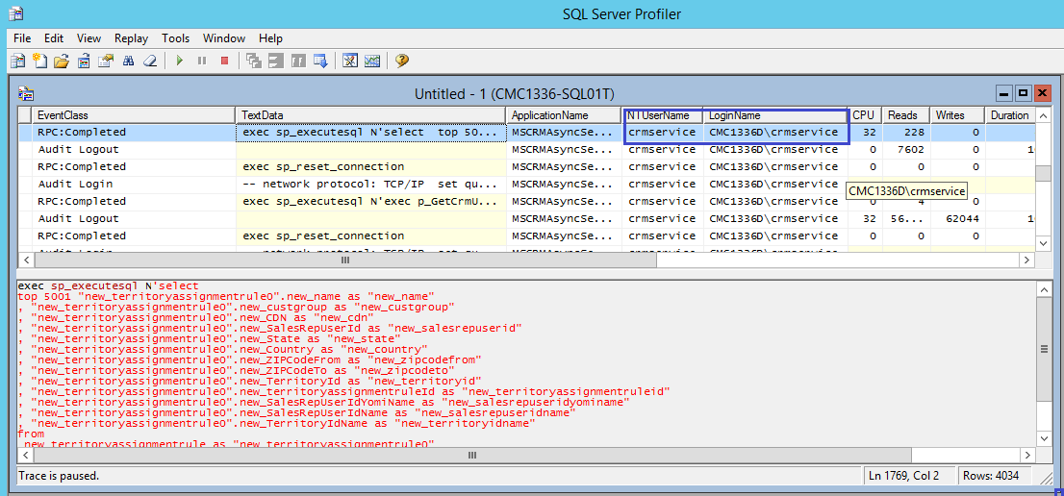Click the Writes column header
This screenshot has width=1064, height=496.
(957, 115)
